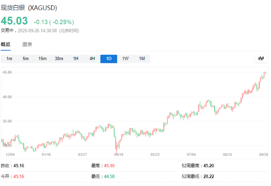Switch to 1M monthly view
This screenshot has width=271, height=186.
point(142,59)
